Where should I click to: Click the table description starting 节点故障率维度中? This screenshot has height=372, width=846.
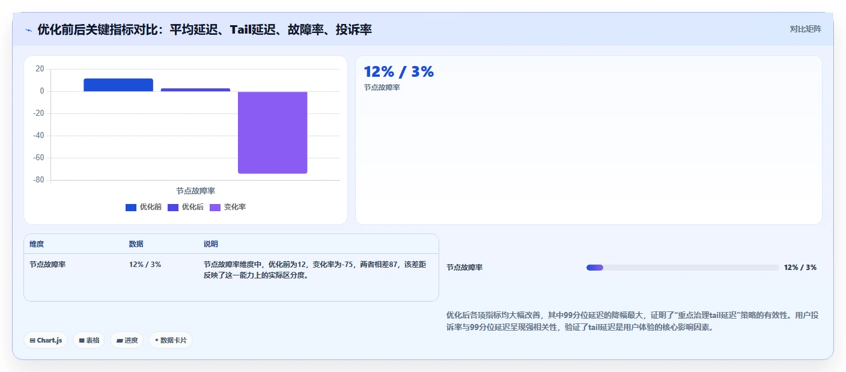point(315,270)
